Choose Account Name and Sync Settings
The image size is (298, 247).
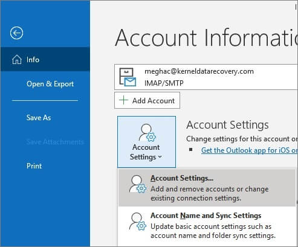pyautogui.click(x=207, y=225)
